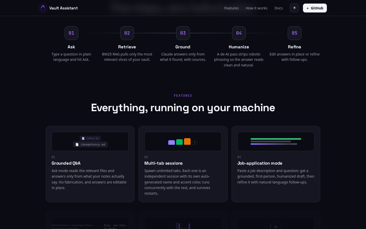
Task: Click the Job-application mode card title
Action: [260, 163]
